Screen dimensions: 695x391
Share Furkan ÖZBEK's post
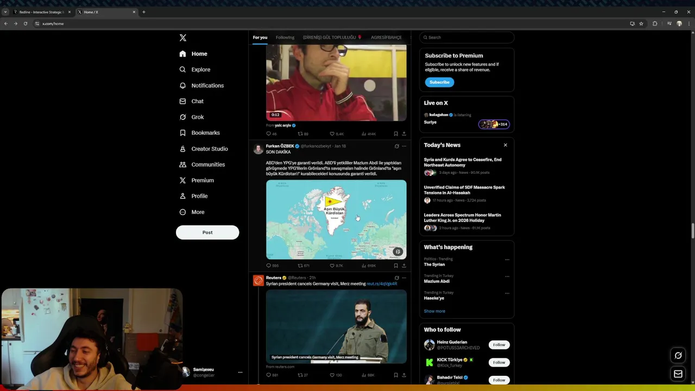coord(404,266)
